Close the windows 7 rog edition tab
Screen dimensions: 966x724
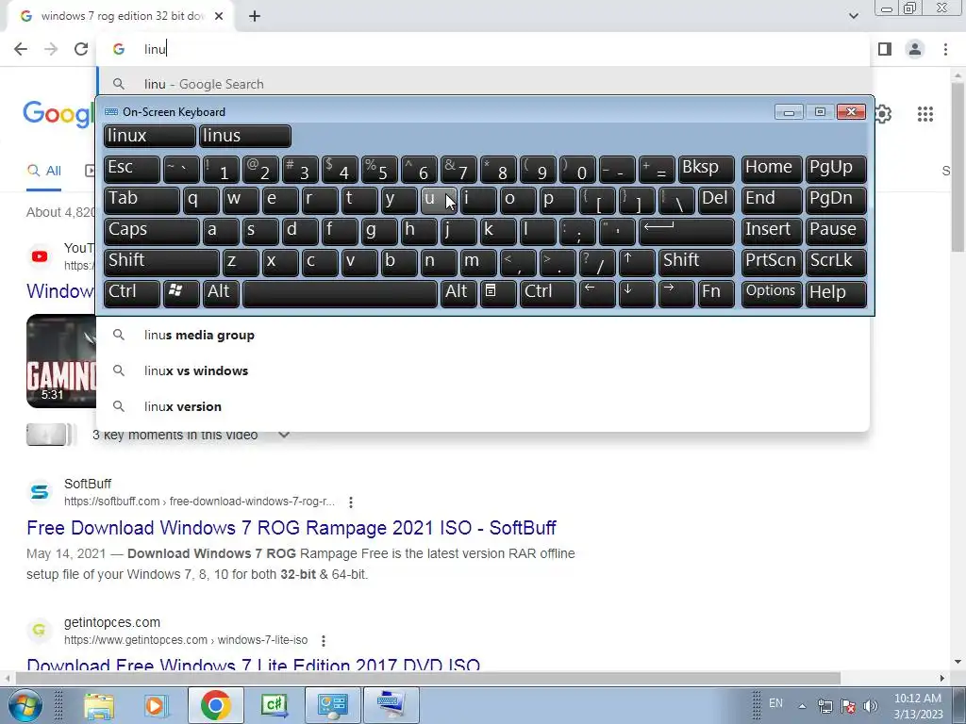(219, 17)
